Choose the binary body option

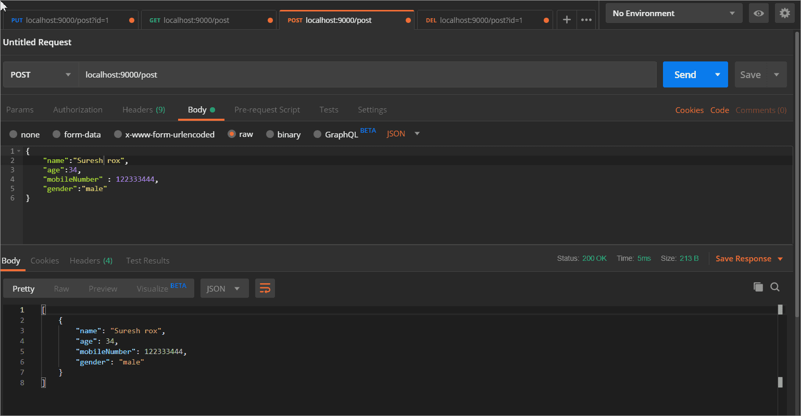coord(270,134)
